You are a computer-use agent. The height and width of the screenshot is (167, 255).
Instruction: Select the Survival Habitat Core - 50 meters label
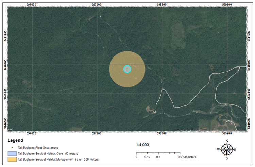(x=48, y=153)
